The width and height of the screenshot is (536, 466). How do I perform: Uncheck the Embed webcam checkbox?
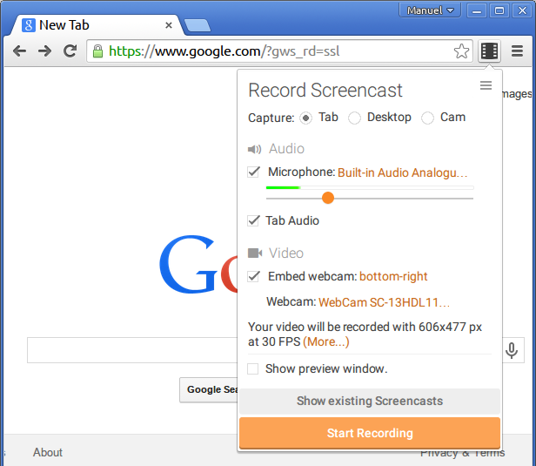[x=254, y=276]
